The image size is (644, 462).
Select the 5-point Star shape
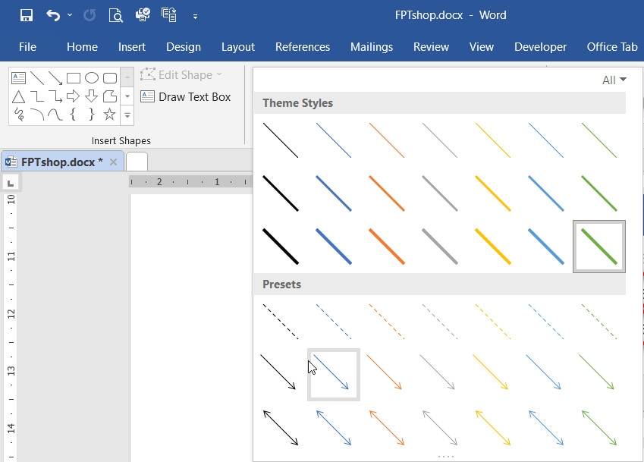pyautogui.click(x=109, y=114)
